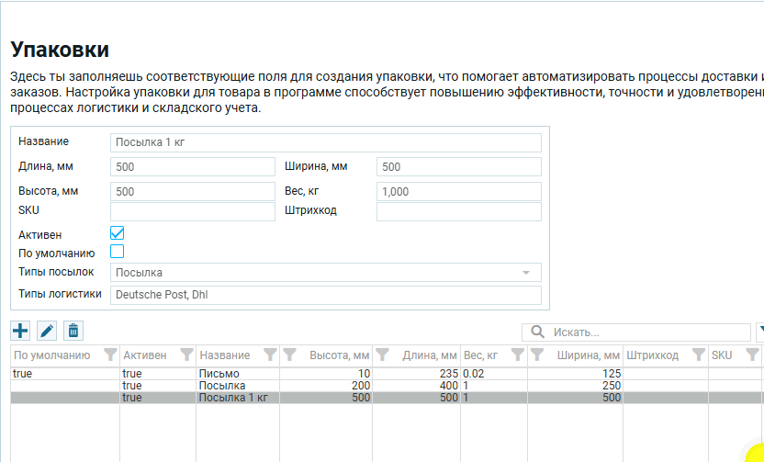The height and width of the screenshot is (462, 764).
Task: Click the empty SKU input field
Action: click(192, 211)
